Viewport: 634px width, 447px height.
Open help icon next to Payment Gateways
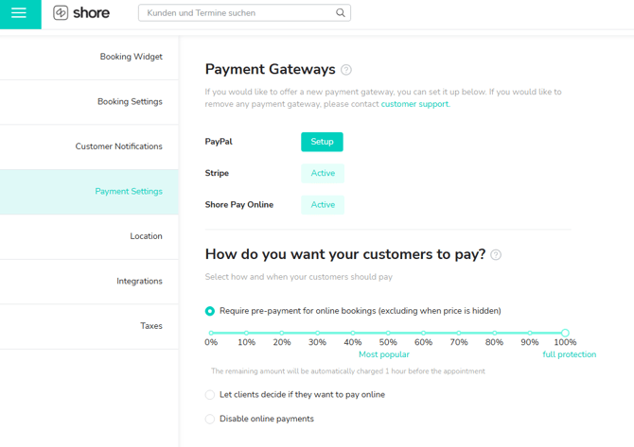[346, 70]
